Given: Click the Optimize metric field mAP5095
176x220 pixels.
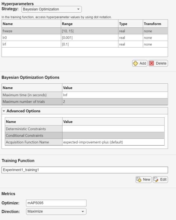Looking at the screenshot, I should (x=56, y=203).
